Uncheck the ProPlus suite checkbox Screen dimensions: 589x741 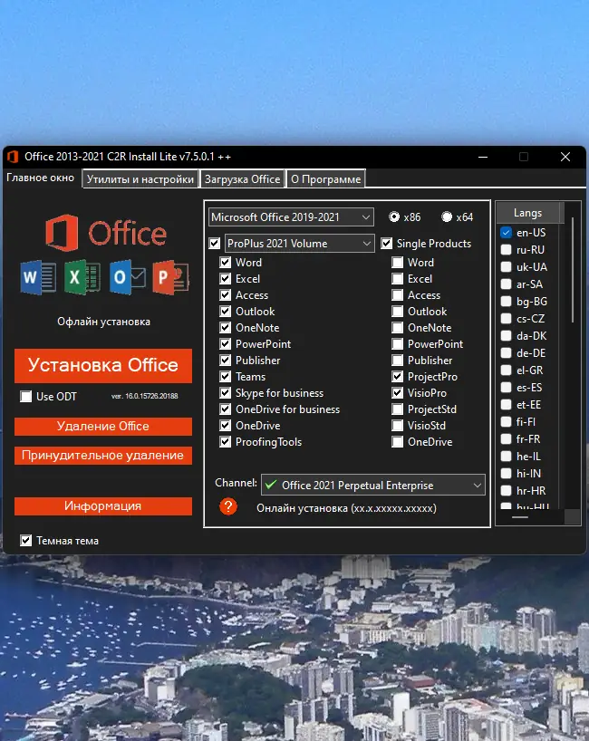(215, 244)
